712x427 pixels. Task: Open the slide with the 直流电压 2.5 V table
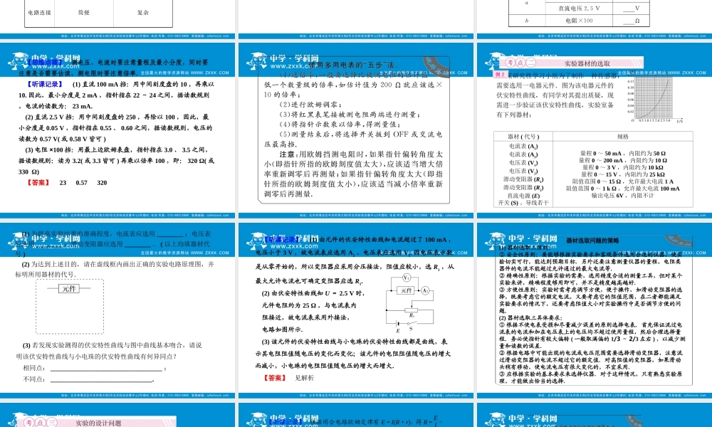(x=595, y=19)
